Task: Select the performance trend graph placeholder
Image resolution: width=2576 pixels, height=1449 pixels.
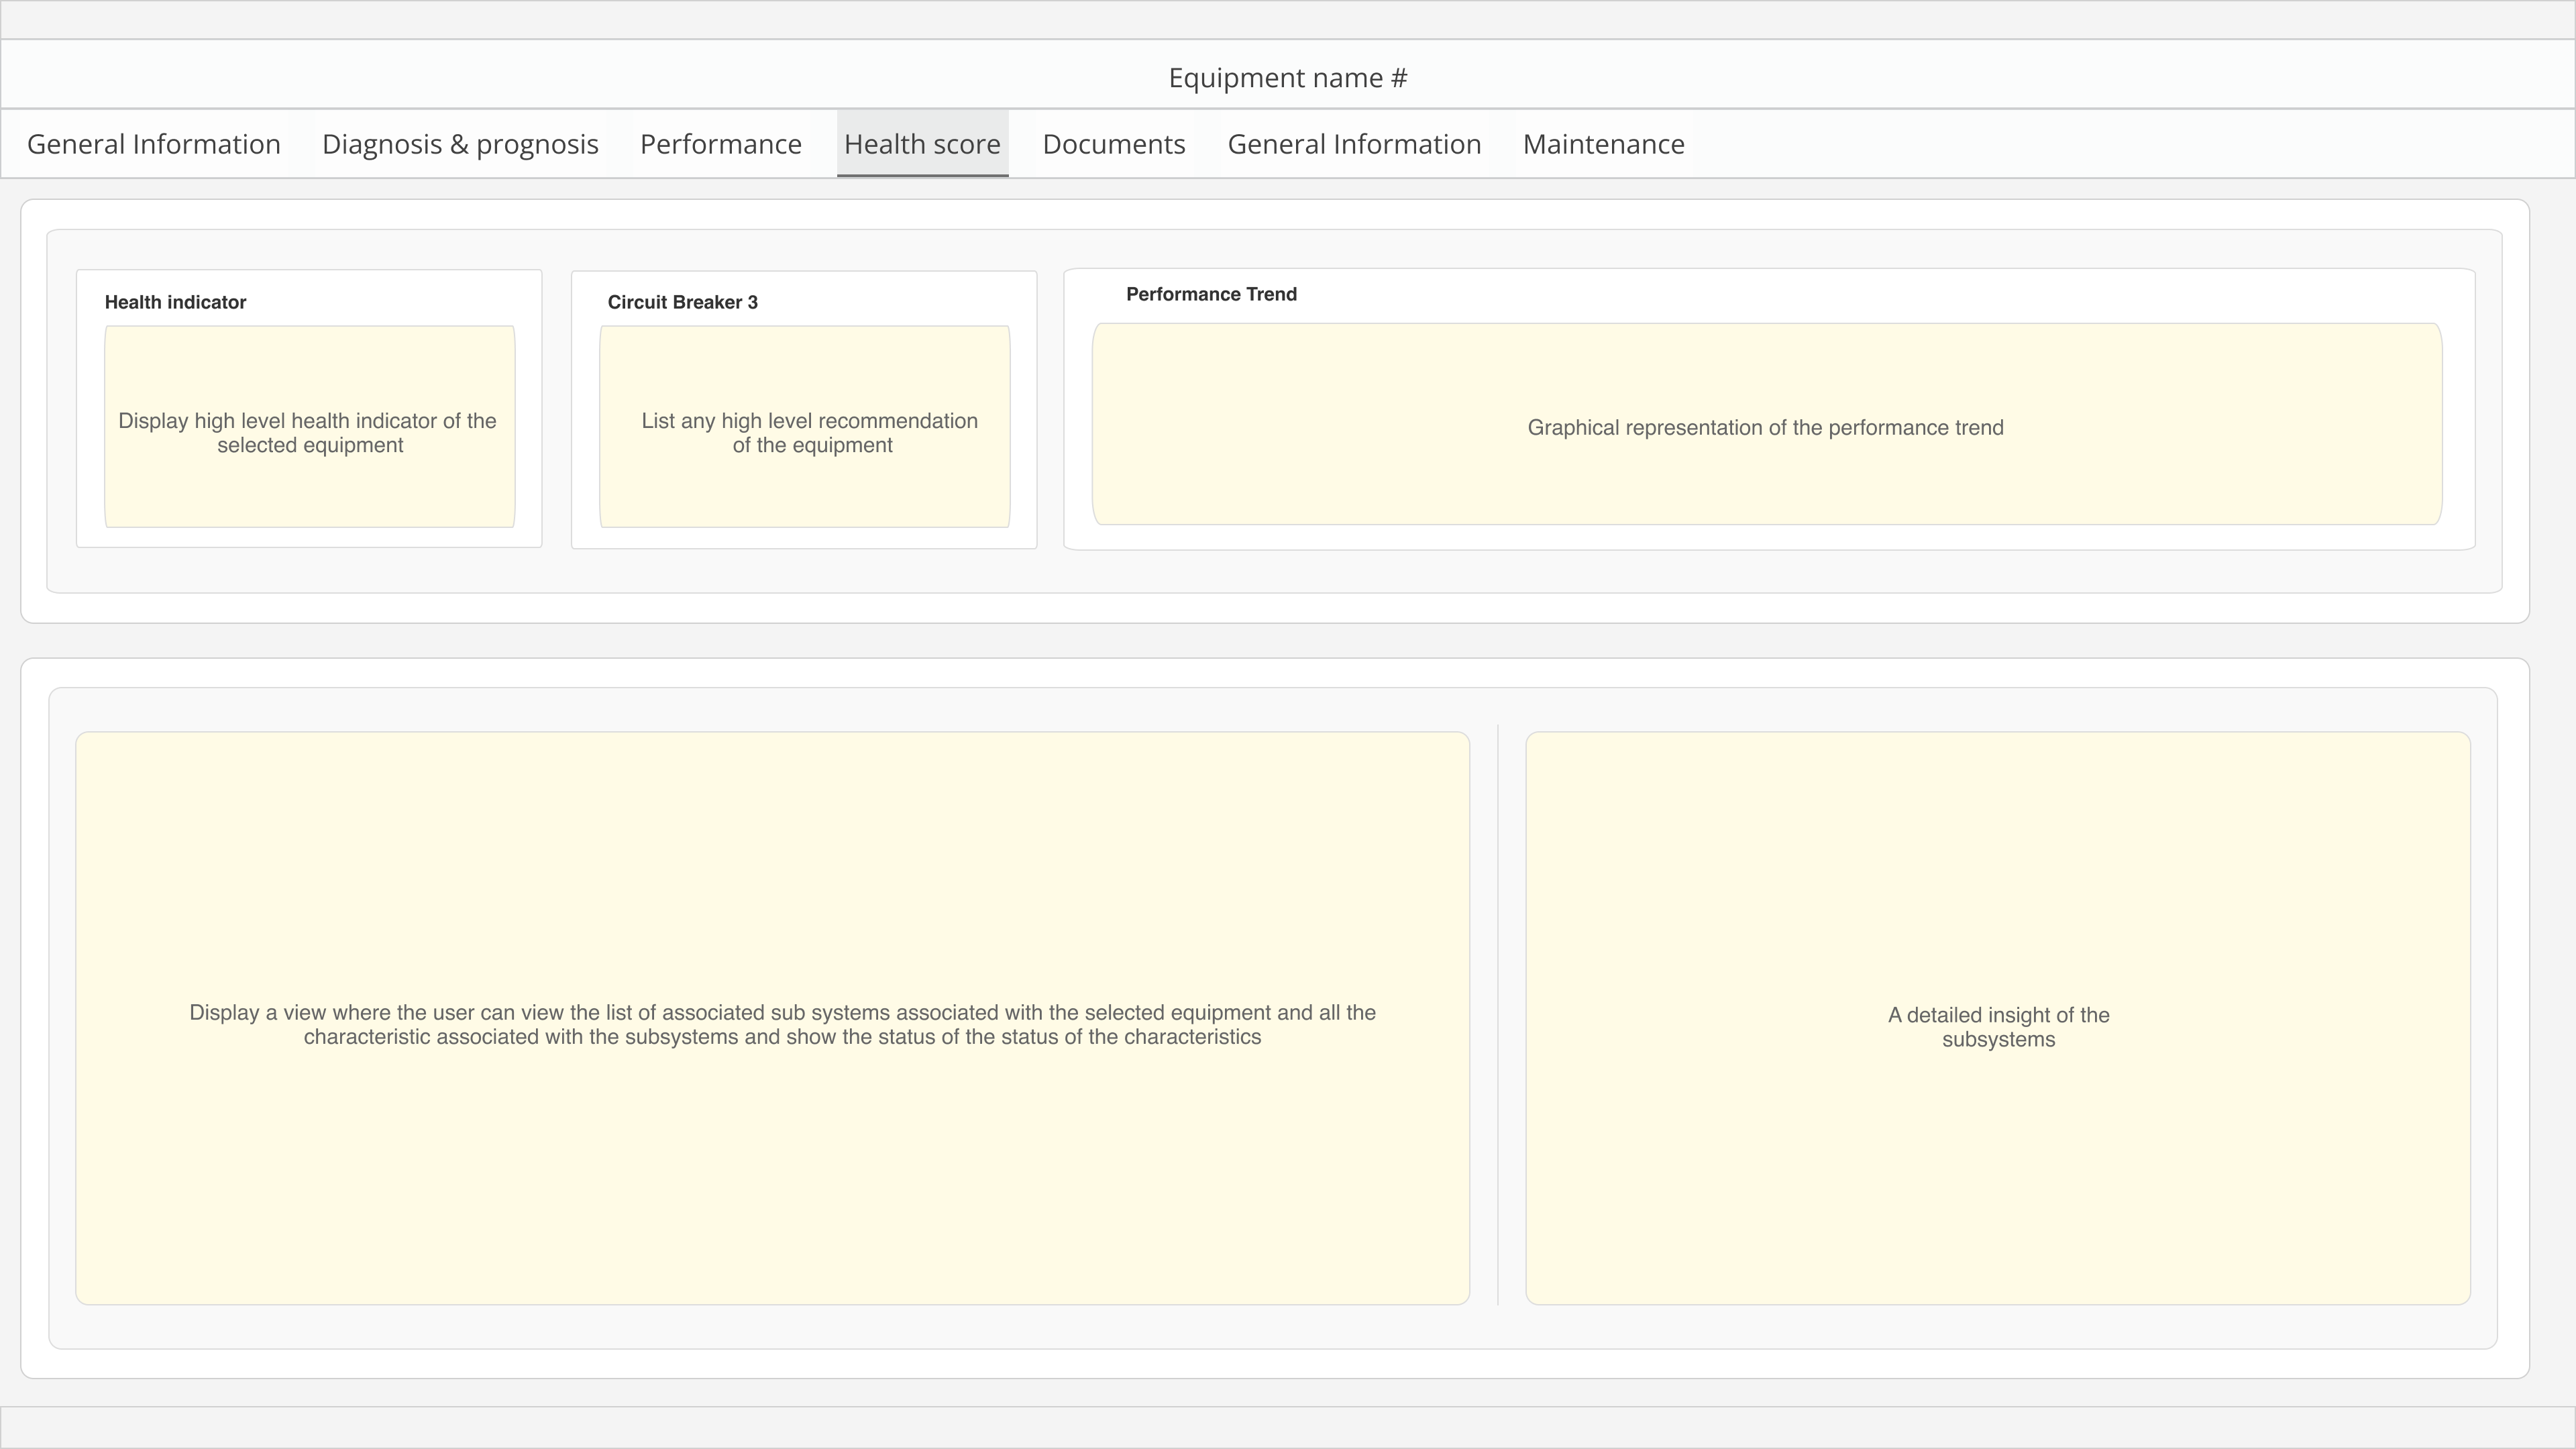Action: [1765, 424]
